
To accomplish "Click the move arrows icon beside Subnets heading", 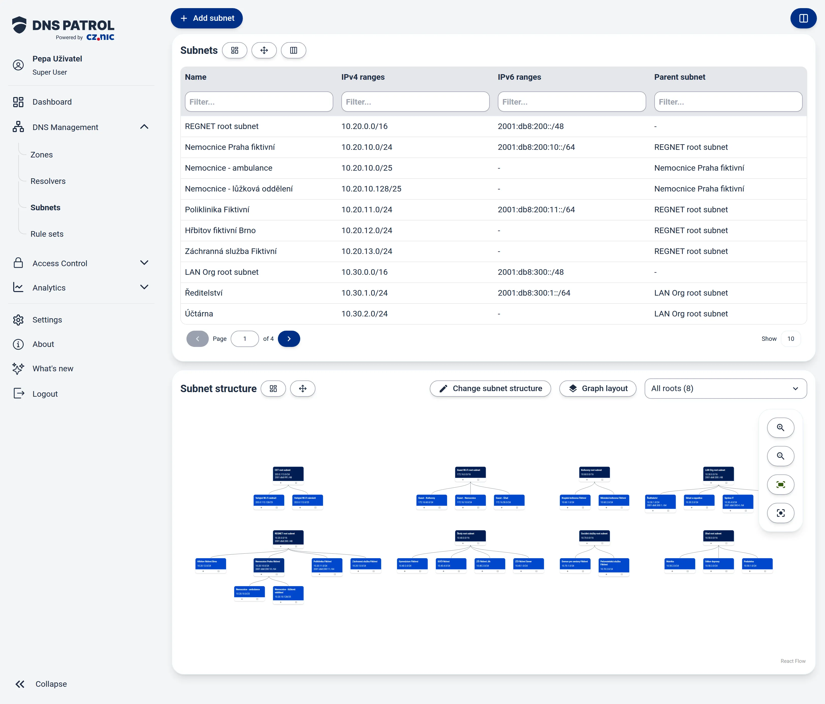I will [x=264, y=50].
